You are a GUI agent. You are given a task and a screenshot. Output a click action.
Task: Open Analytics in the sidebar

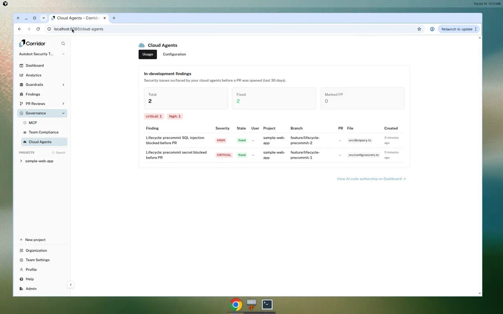42,75
